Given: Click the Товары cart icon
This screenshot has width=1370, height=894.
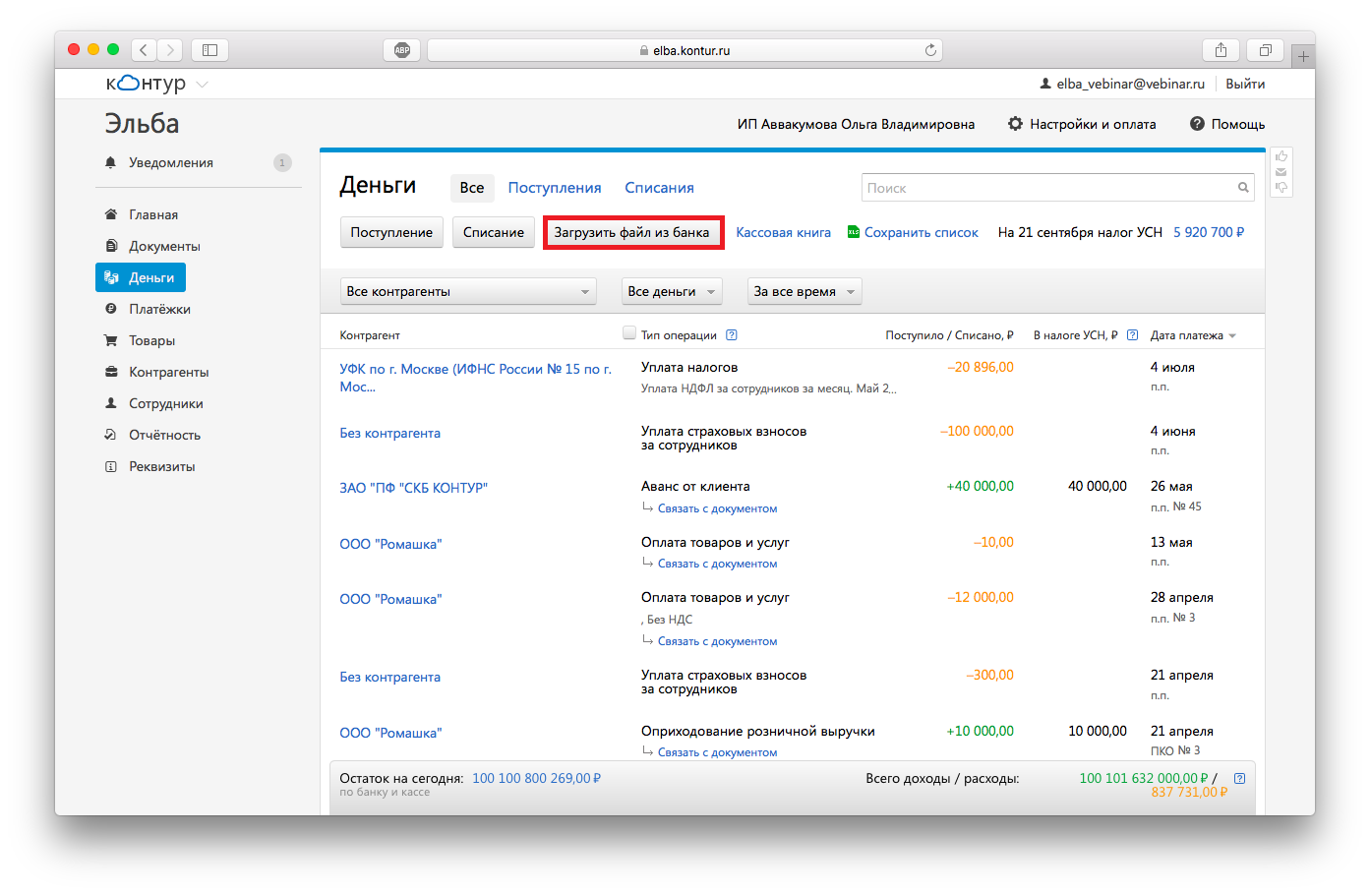Looking at the screenshot, I should 111,340.
